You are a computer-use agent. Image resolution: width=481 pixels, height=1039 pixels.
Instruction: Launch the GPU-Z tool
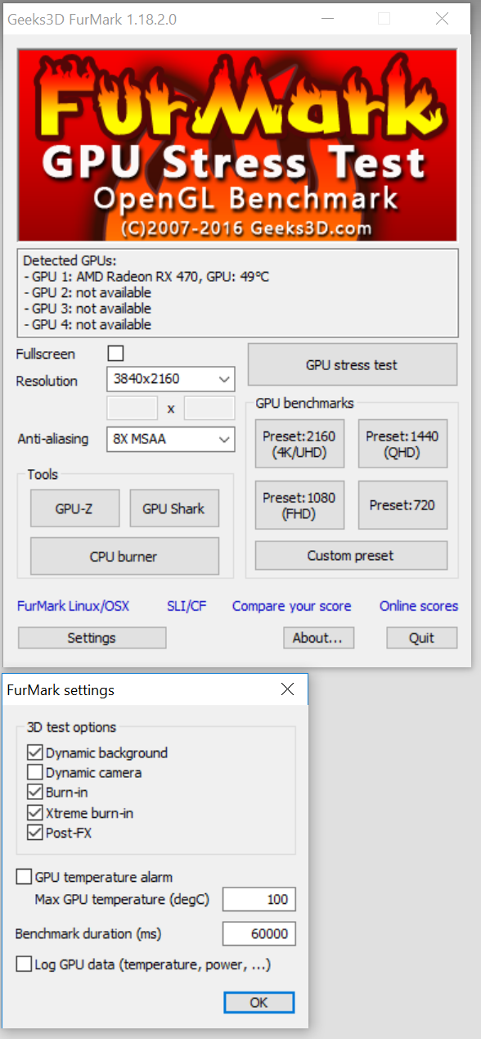pos(75,508)
